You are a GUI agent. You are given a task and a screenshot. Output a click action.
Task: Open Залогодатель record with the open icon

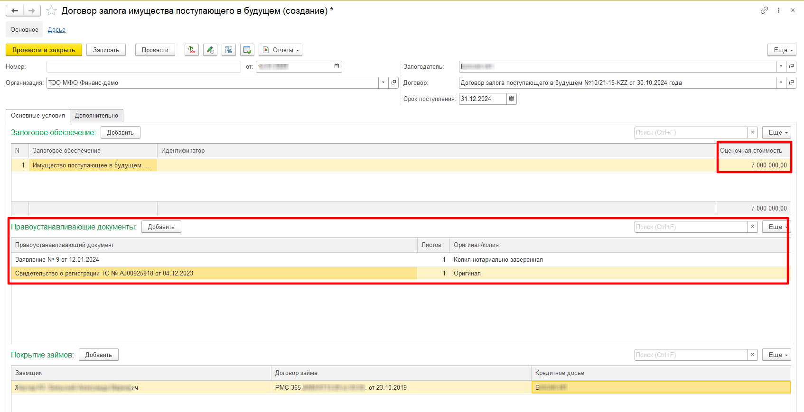[x=791, y=66]
